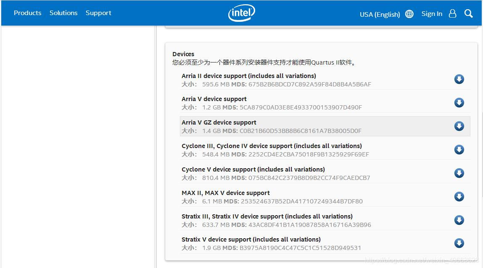Download Arria V device support file

click(459, 102)
